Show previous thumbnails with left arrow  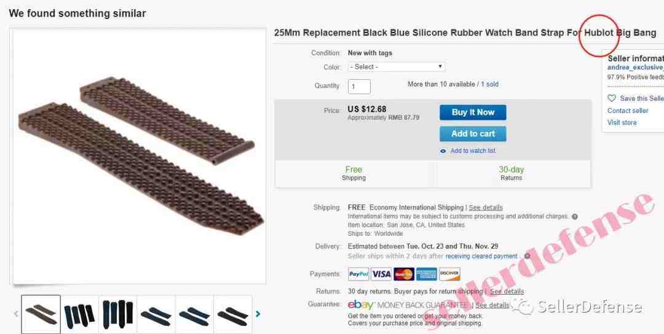pyautogui.click(x=16, y=314)
